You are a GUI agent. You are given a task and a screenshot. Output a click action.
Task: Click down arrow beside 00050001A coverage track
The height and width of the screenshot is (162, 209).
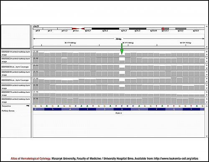tap(206, 55)
